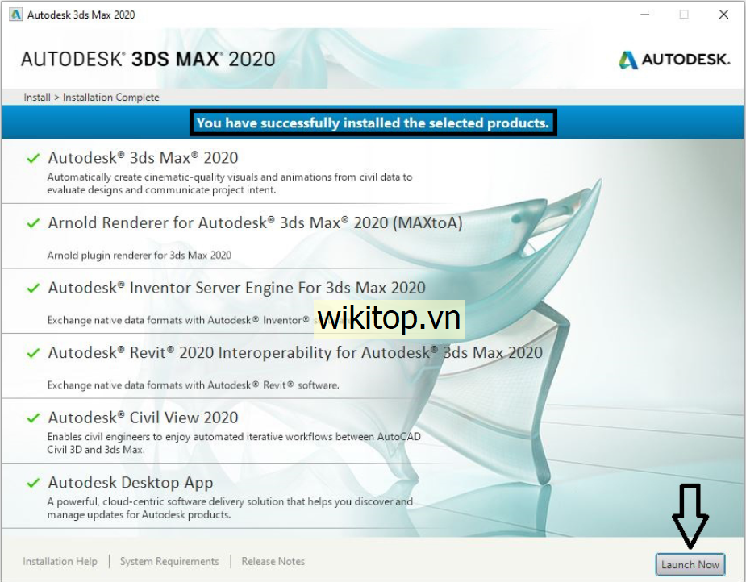The image size is (746, 582).
Task: Click the successfully installed message banner
Action: coord(373,123)
